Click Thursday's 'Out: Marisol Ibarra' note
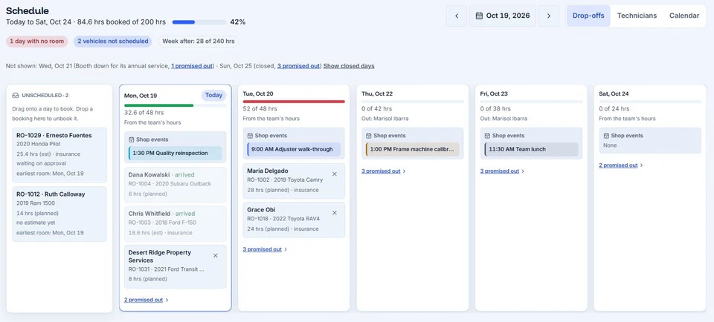 pos(385,119)
